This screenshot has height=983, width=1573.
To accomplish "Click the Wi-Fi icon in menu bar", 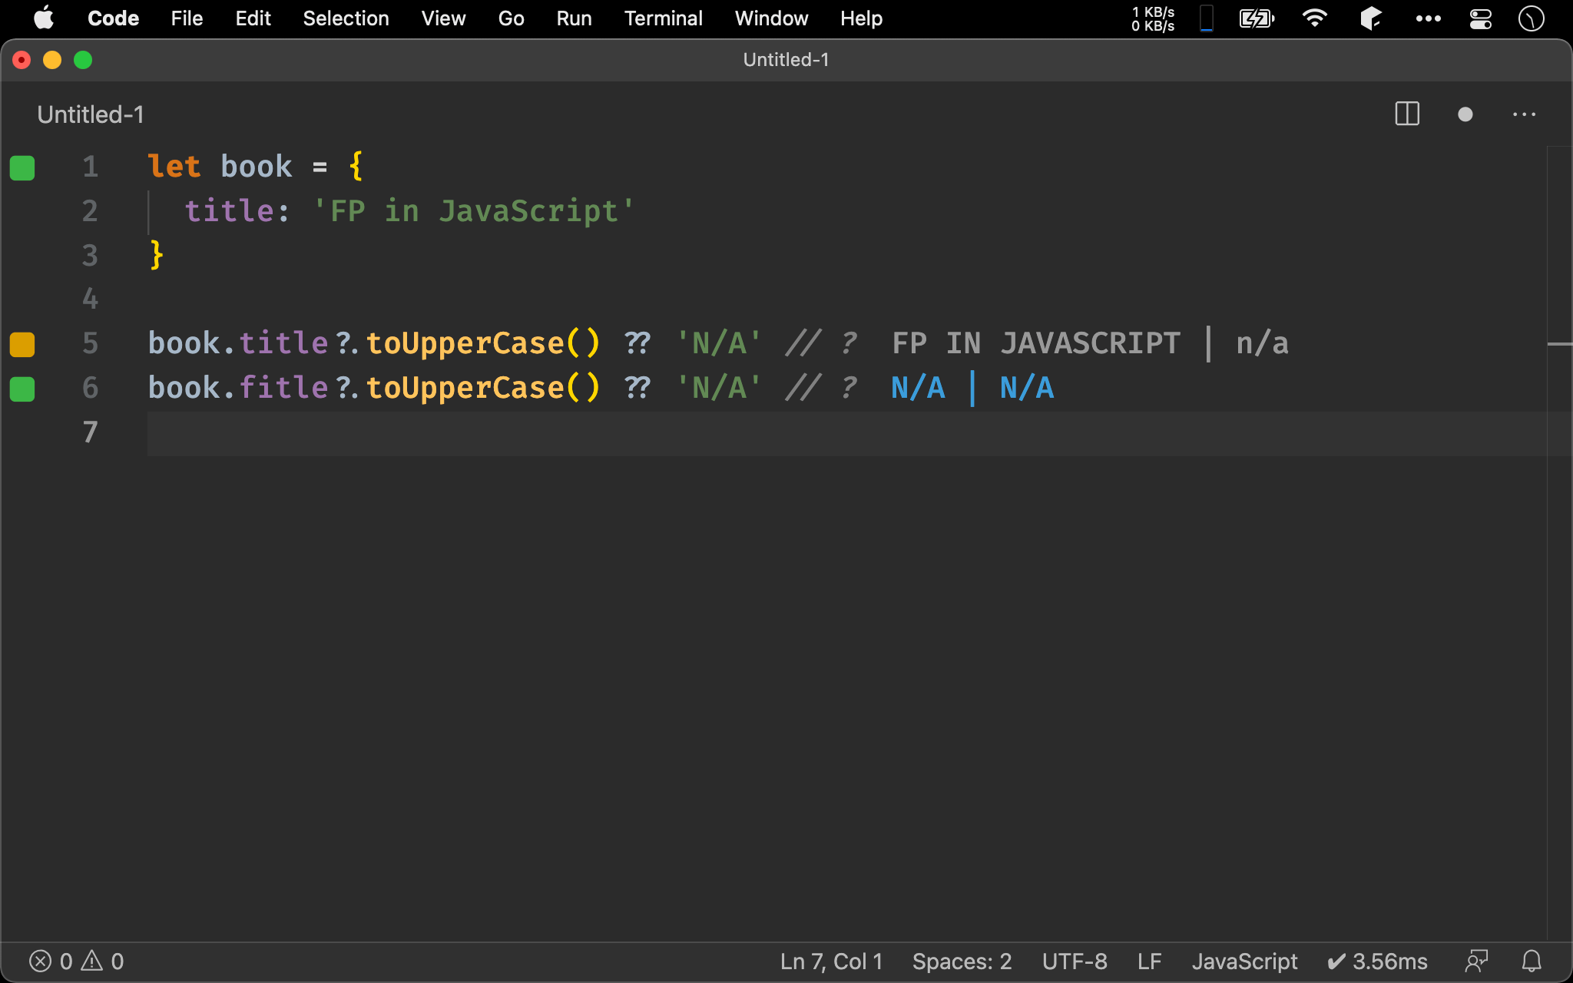I will [x=1315, y=18].
